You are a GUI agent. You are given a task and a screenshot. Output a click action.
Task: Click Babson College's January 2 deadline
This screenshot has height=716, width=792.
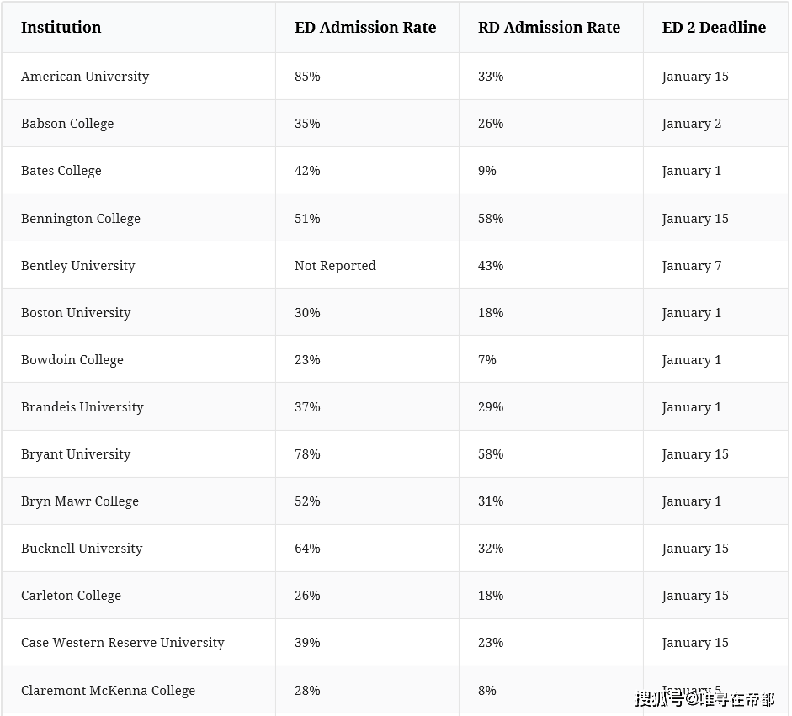[691, 124]
